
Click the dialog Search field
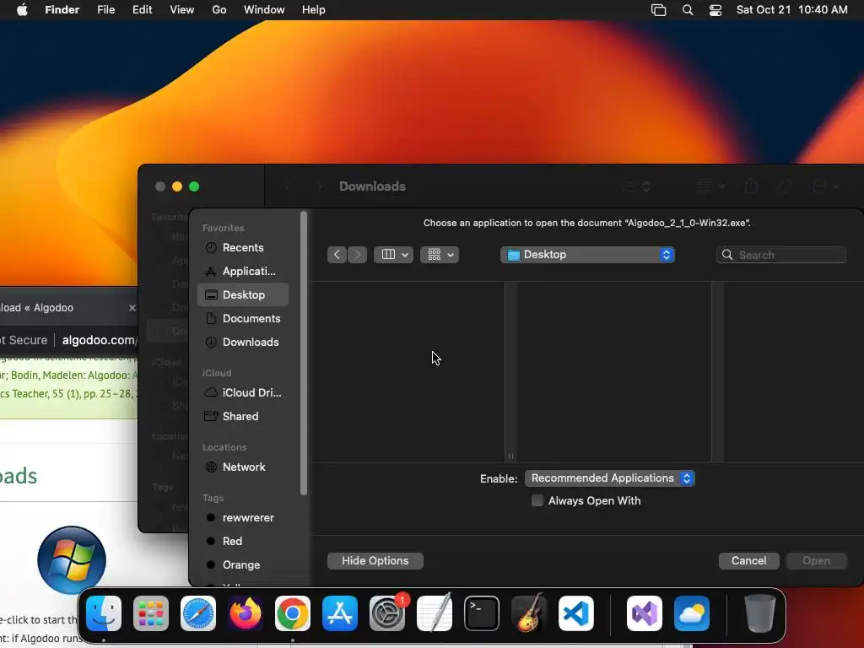tap(780, 255)
